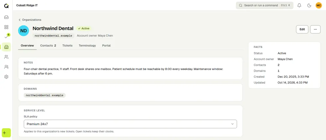Viewport: 326px width, 140px height.
Task: Open the team users icon in sidebar
Action: (x=6, y=67)
